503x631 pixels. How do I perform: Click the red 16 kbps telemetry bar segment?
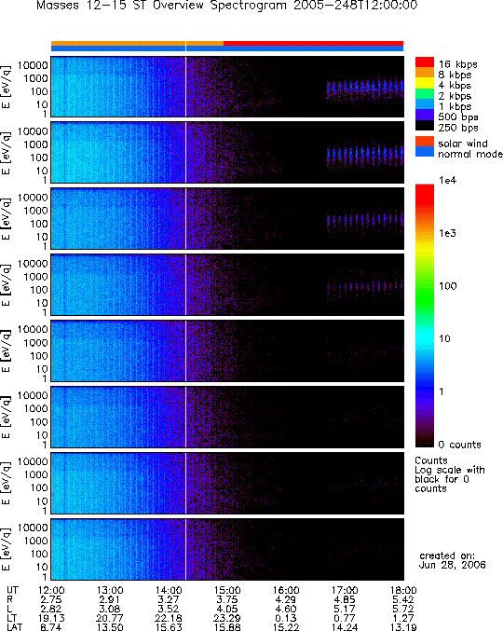tap(313, 43)
